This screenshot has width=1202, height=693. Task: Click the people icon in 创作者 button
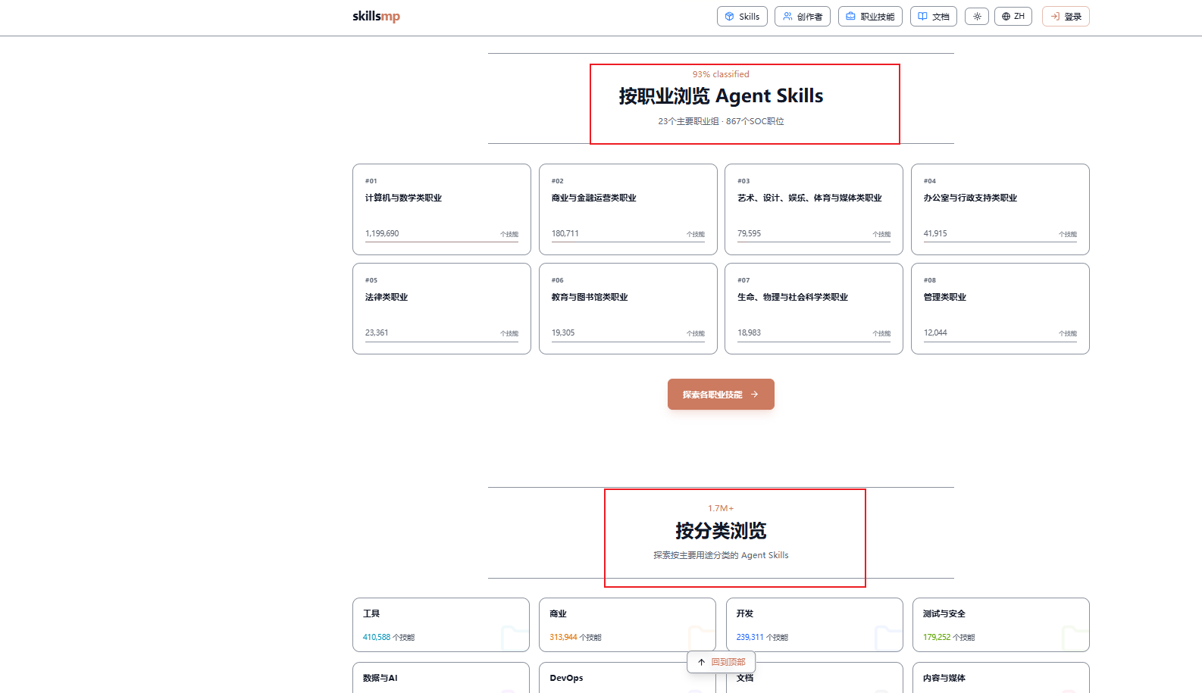(x=787, y=16)
